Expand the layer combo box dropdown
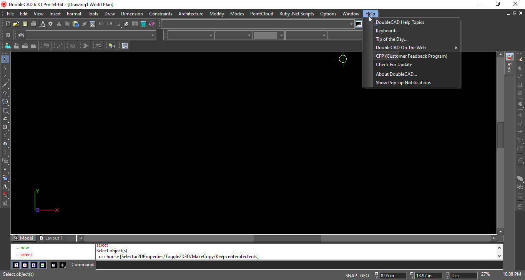Screen dimensions: 525x280 pyautogui.click(x=153, y=35)
